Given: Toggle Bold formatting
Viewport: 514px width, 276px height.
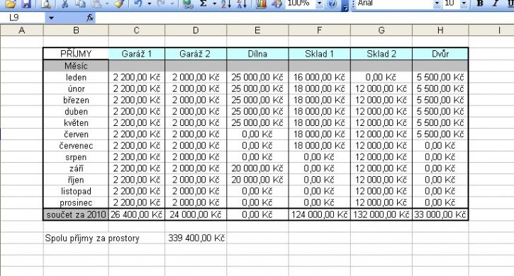Looking at the screenshot, I should point(480,4).
